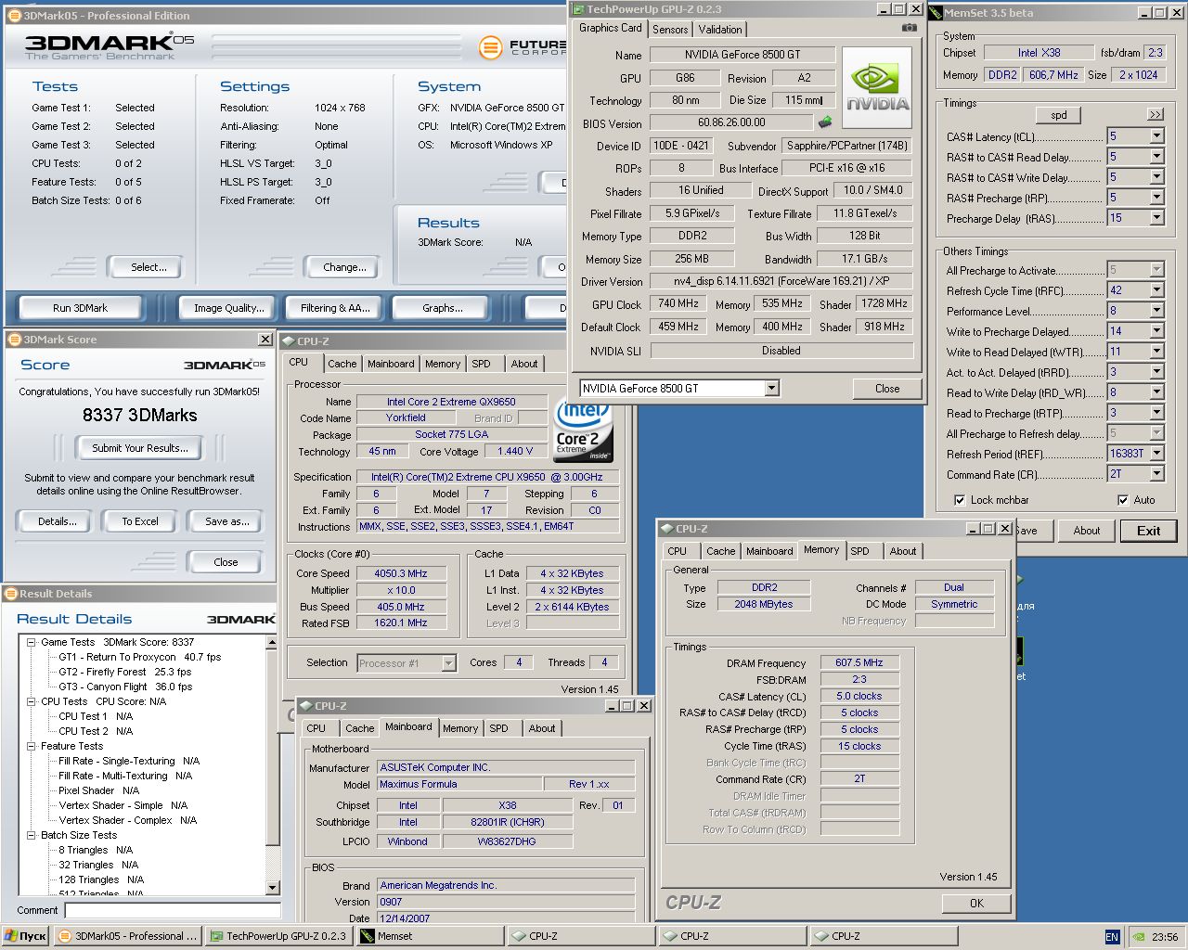Viewport: 1188px width, 950px height.
Task: Switch to Sensors tab in GPU-Z
Action: (670, 30)
